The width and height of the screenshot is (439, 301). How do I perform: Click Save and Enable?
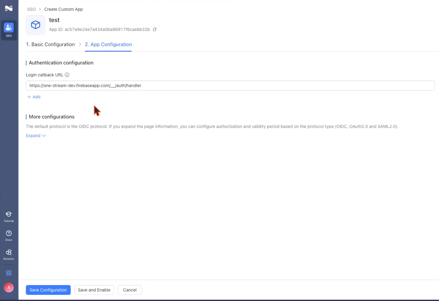[94, 290]
